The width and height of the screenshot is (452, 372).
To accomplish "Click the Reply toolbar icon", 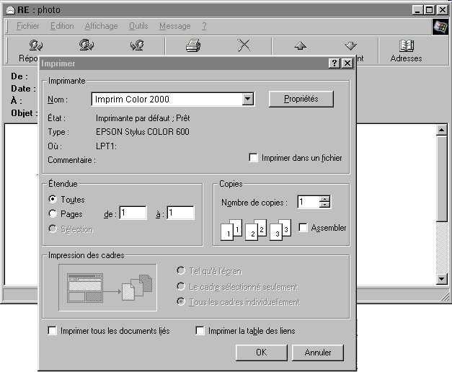I will (x=36, y=45).
